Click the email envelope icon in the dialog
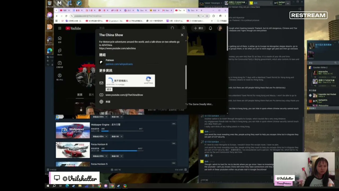This screenshot has height=191, width=339. [x=101, y=83]
